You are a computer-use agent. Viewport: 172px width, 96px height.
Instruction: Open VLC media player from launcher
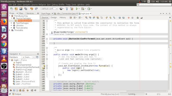pyautogui.click(x=4, y=59)
